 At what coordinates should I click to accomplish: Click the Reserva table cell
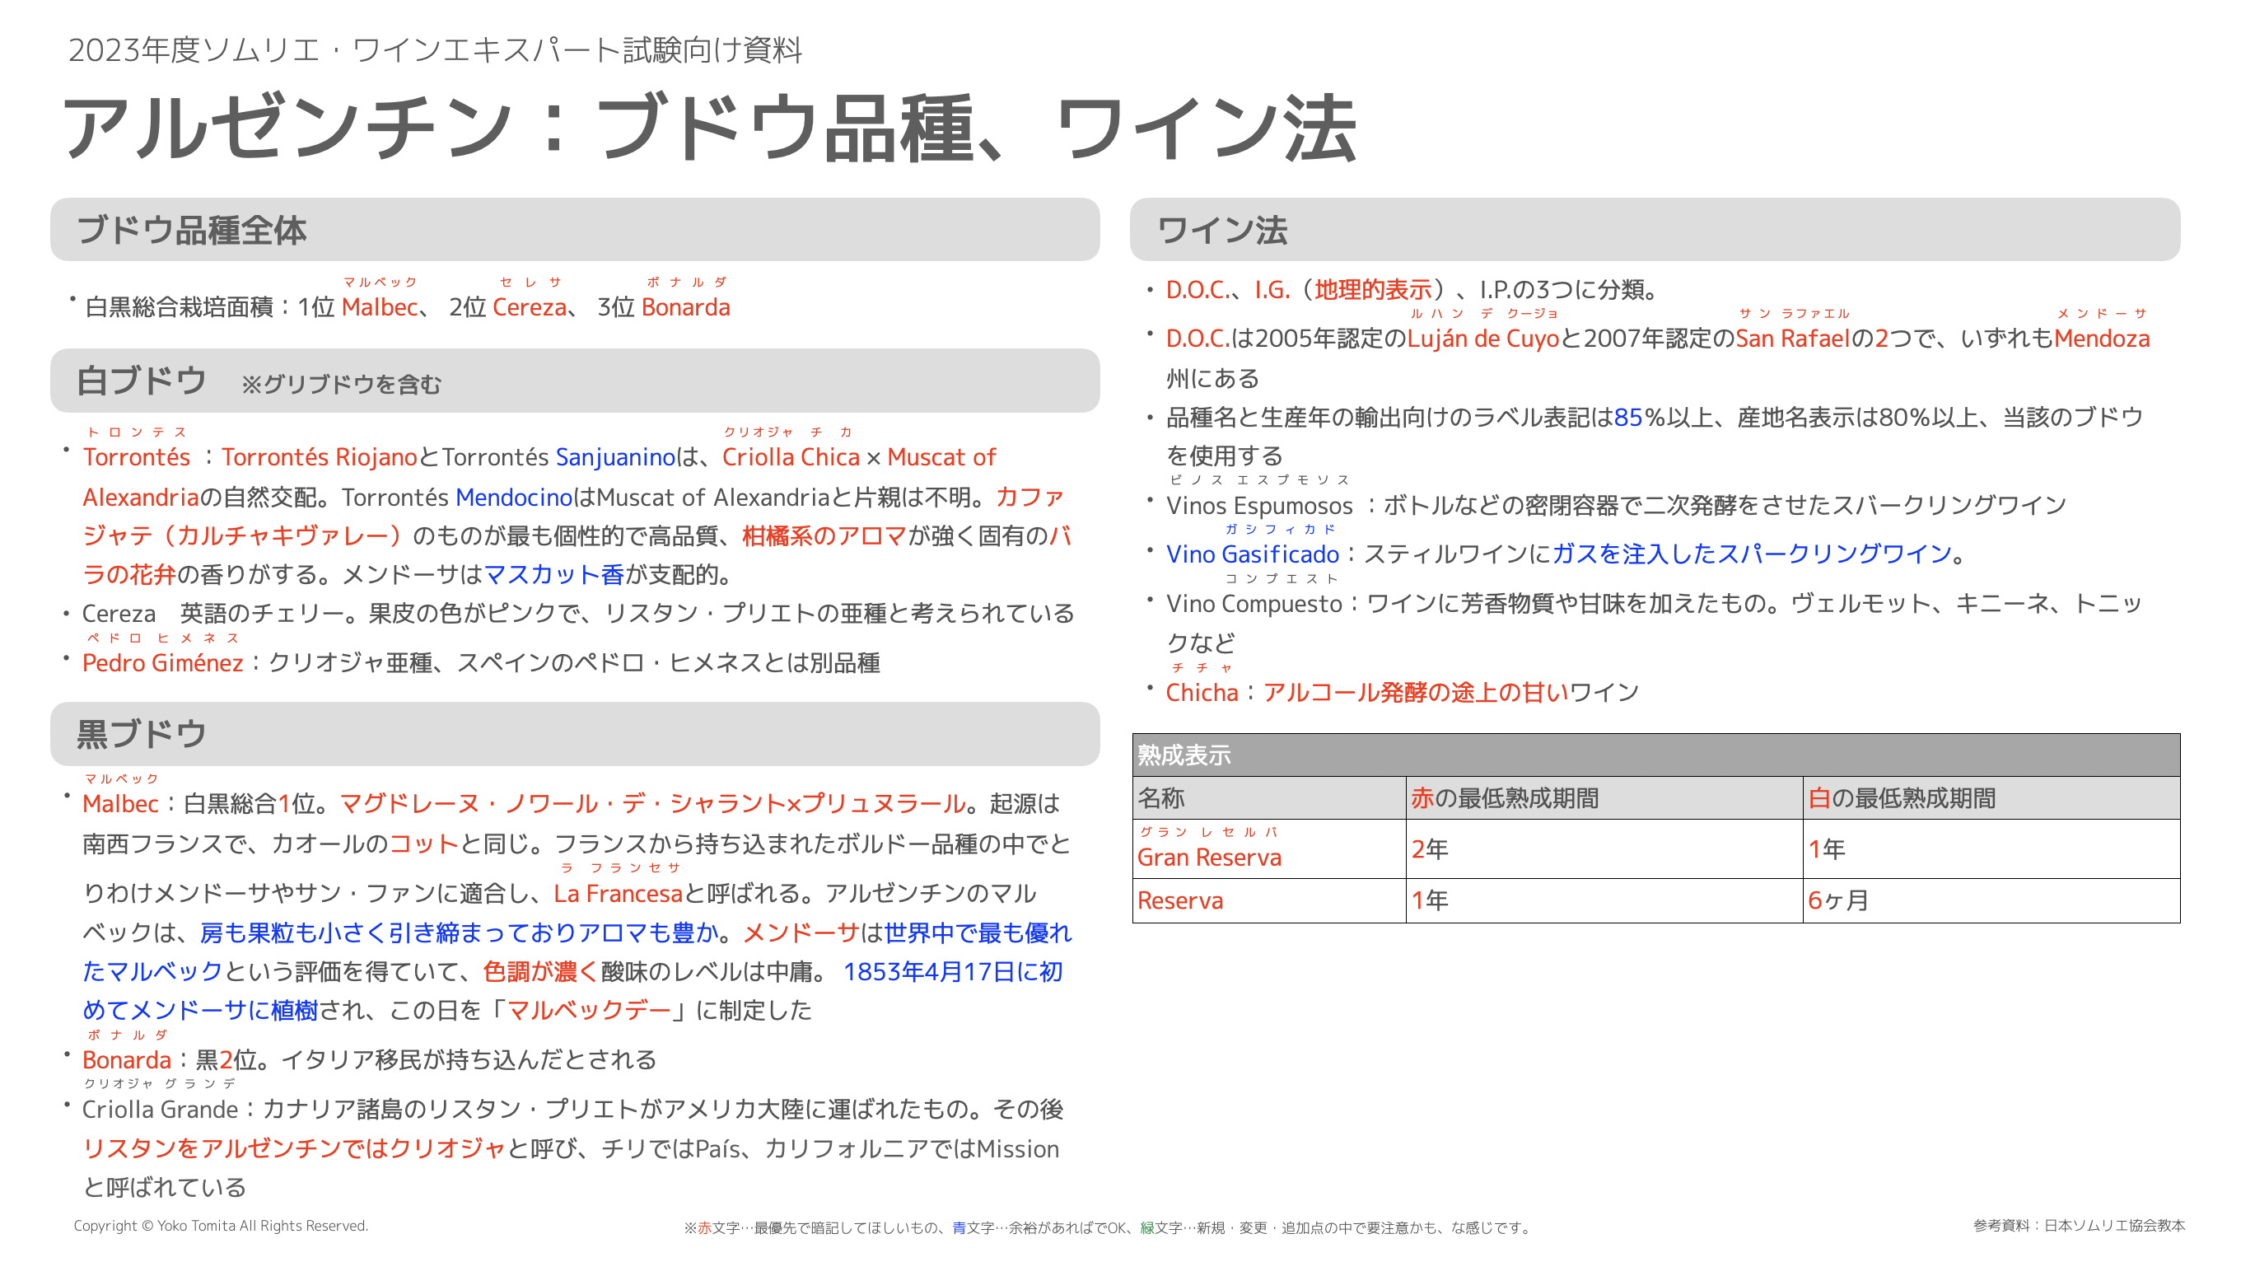[1269, 900]
